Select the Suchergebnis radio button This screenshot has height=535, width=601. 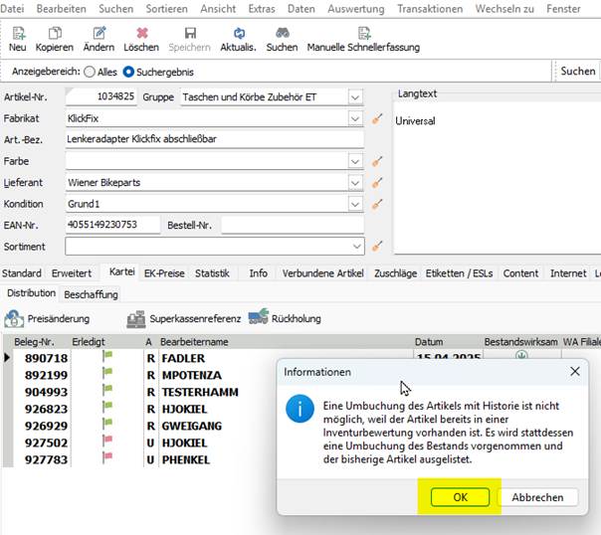(x=128, y=72)
